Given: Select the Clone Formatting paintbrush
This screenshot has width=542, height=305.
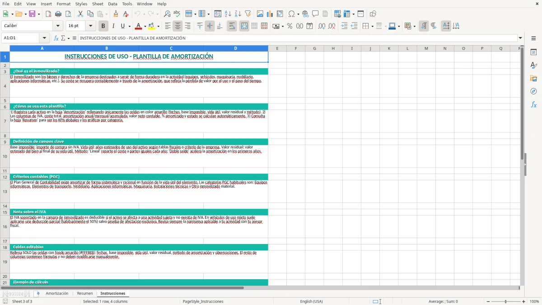Looking at the screenshot, I should pos(116,14).
